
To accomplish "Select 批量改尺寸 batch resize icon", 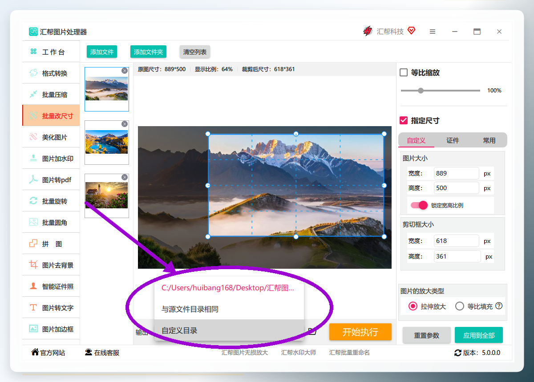I will tap(33, 115).
